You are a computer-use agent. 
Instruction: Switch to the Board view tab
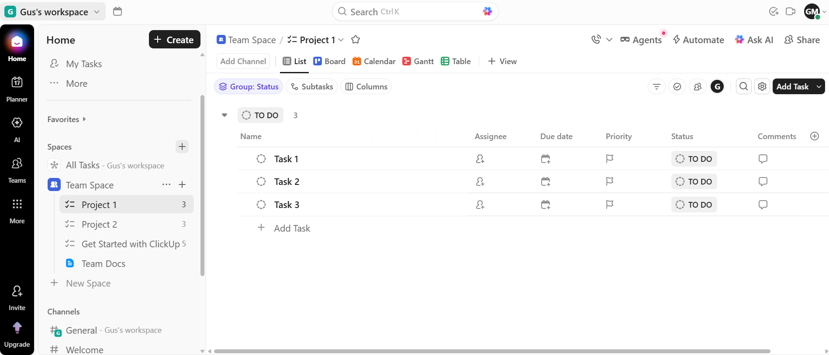click(329, 61)
